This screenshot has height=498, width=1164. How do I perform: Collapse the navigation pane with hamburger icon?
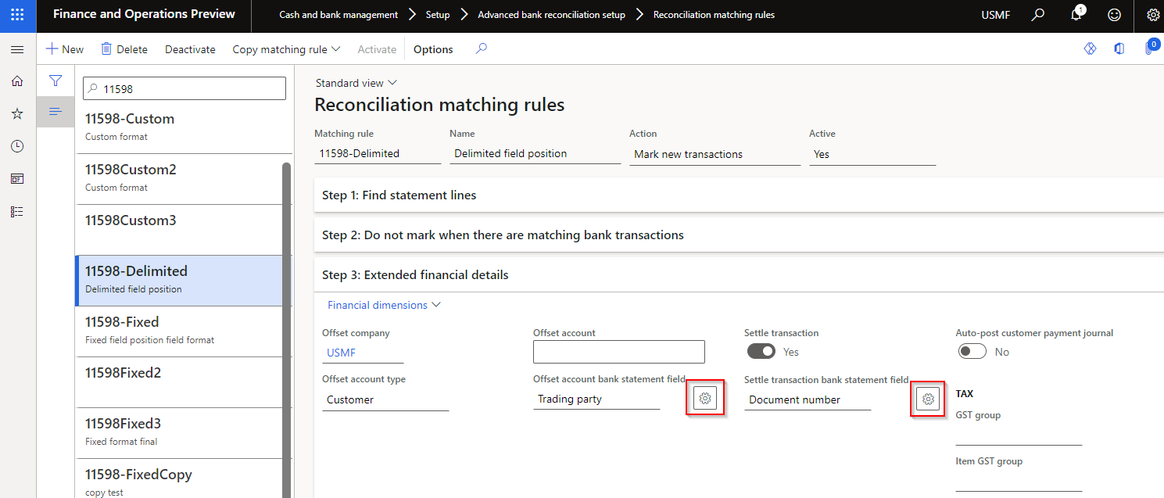16,48
